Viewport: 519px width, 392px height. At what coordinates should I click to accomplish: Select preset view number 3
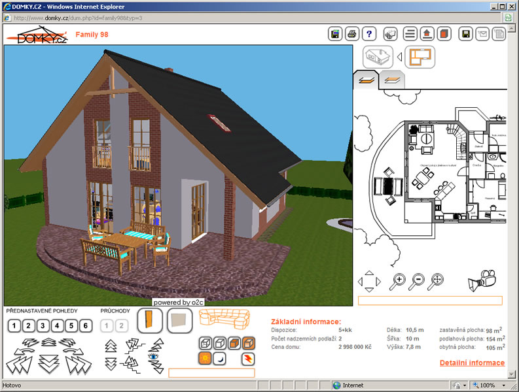coord(43,325)
